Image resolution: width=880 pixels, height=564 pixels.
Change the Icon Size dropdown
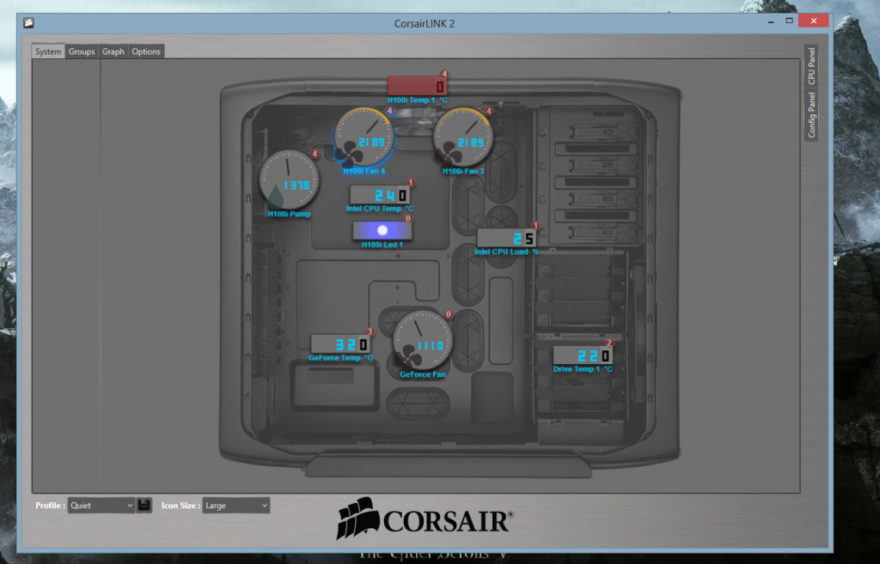[x=235, y=505]
